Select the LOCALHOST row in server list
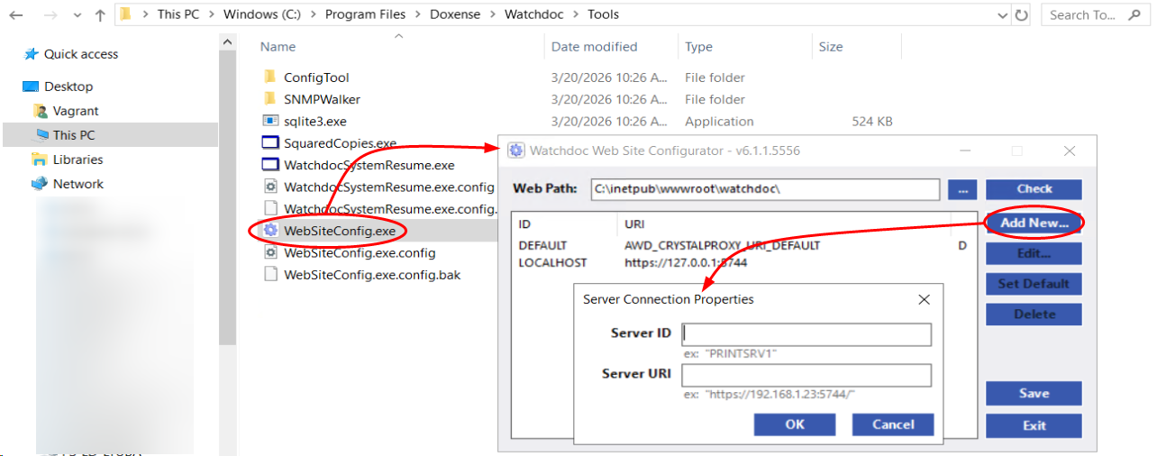This screenshot has width=1157, height=456. pyautogui.click(x=552, y=263)
